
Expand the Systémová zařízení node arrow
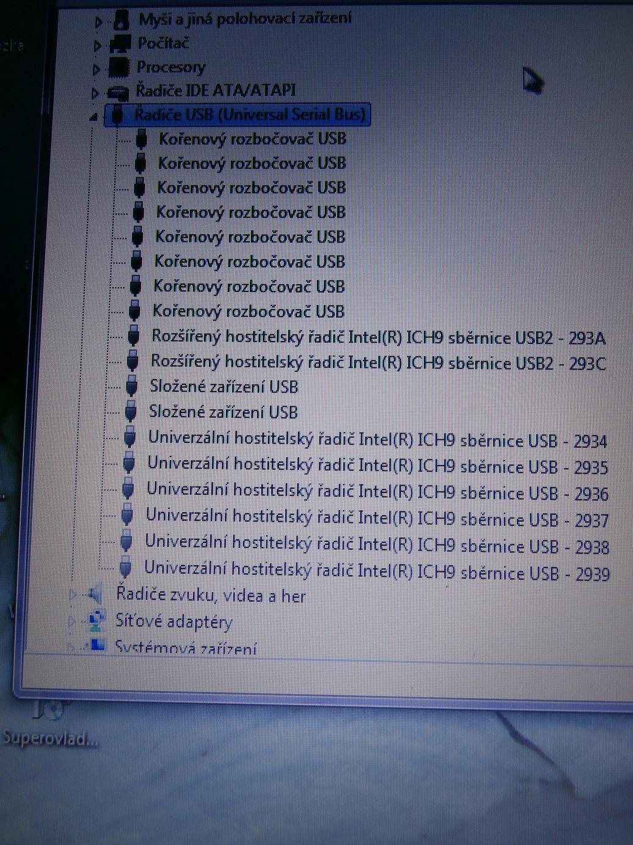[x=71, y=645]
